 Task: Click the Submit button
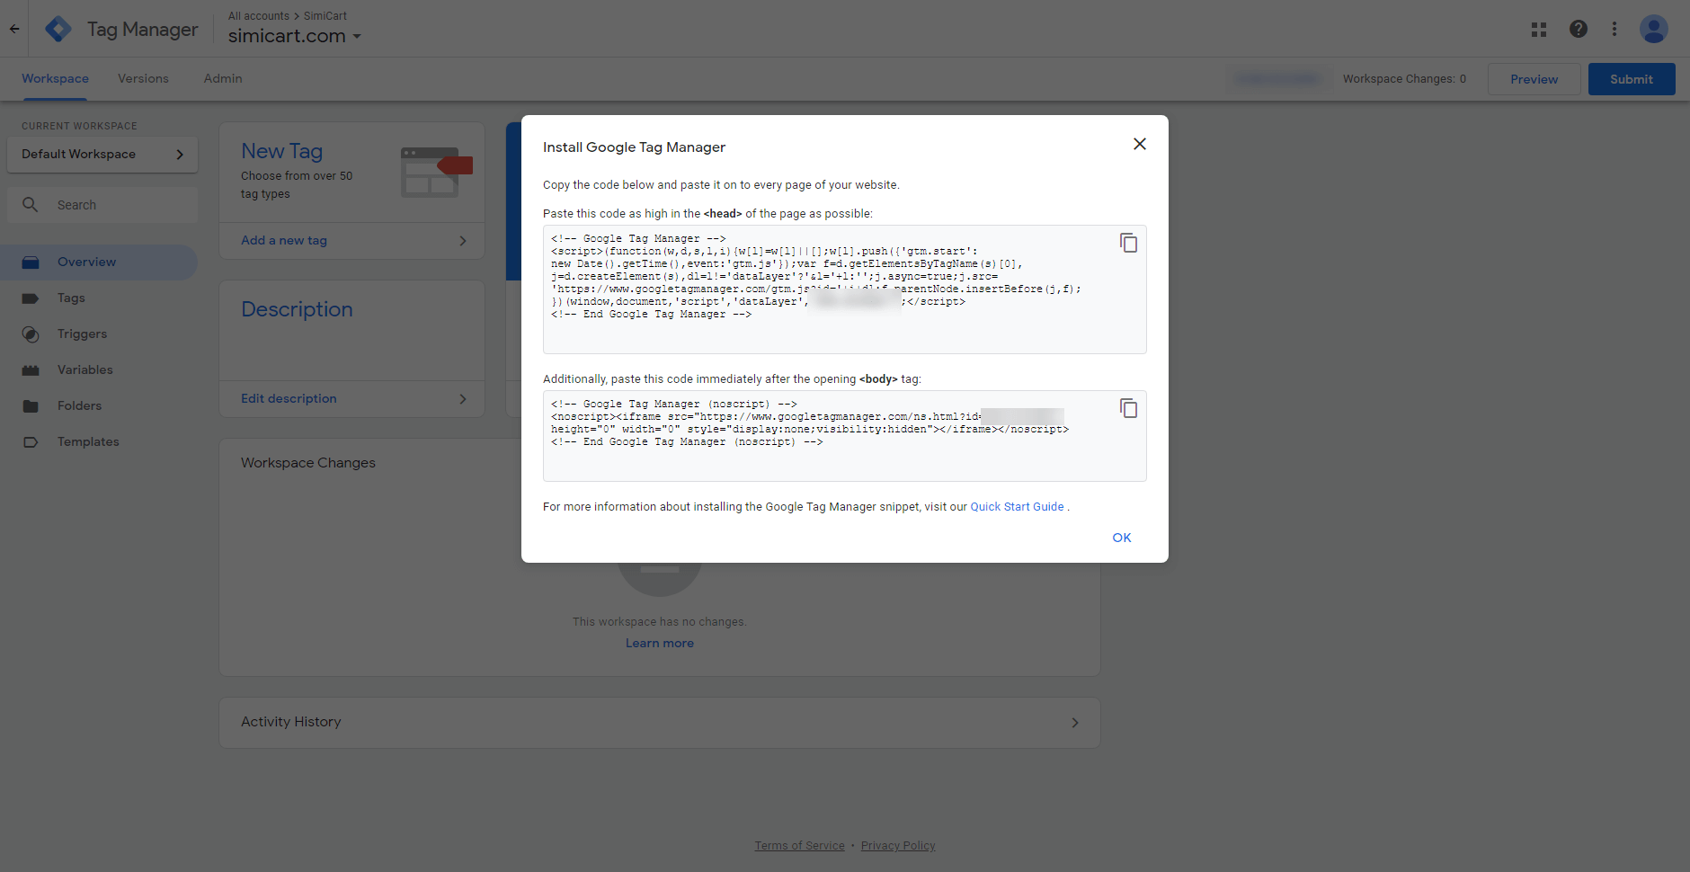pos(1631,79)
